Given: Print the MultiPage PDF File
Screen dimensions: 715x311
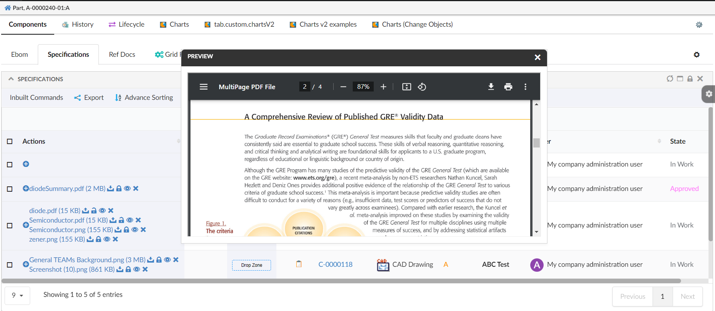Looking at the screenshot, I should coord(508,87).
